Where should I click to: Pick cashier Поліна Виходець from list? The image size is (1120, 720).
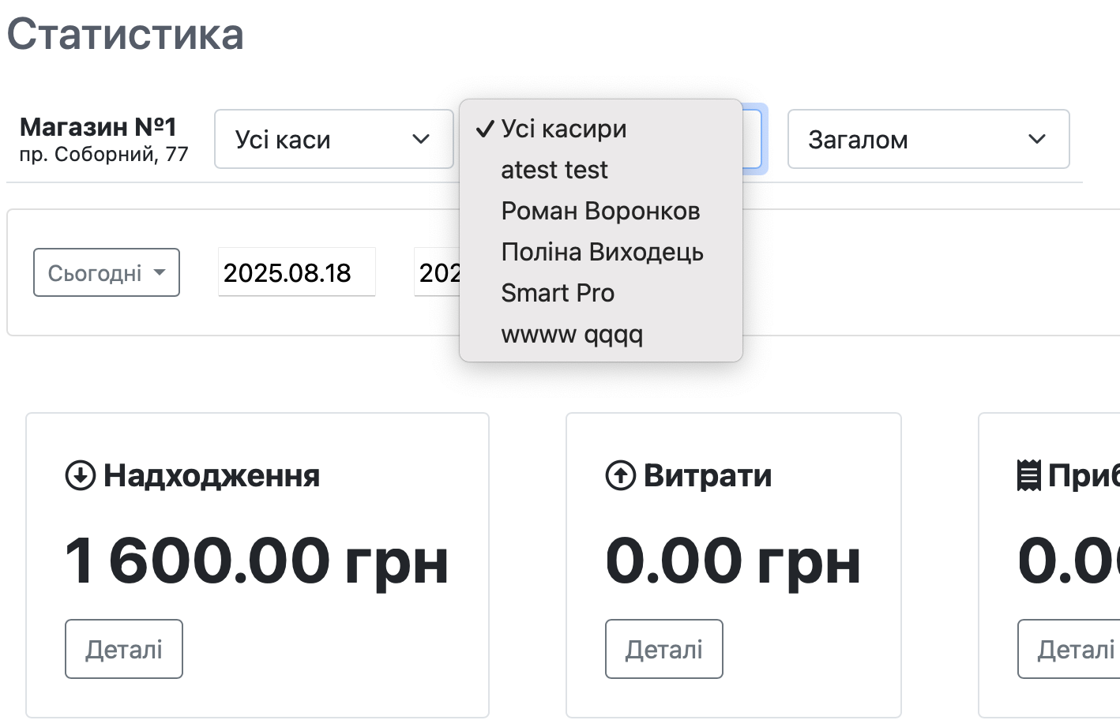click(602, 252)
